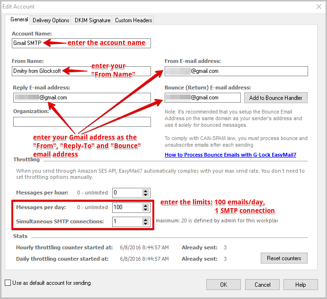Enable Use as default account for sending
The image size is (327, 299).
click(8, 283)
